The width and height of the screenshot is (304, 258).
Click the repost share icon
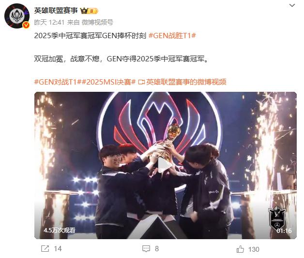pos(45,248)
